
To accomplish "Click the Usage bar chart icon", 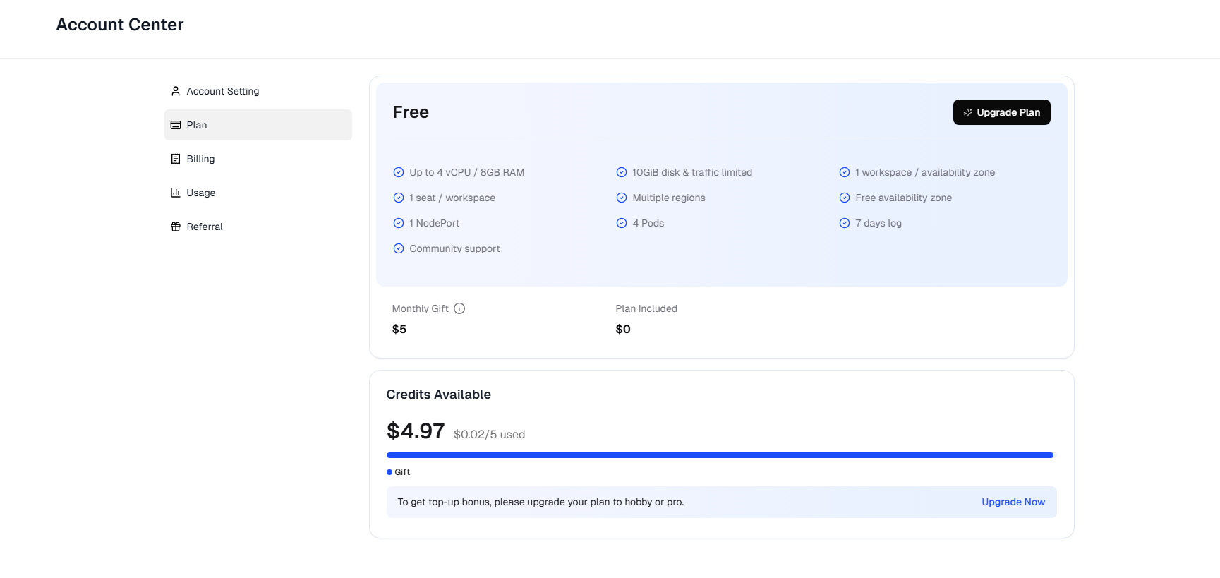I will click(176, 193).
